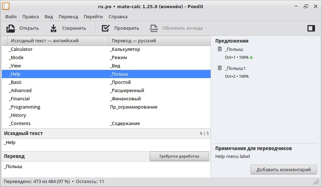Click the Validate checkmark toolbar icon
322x187 pixels.
point(106,28)
